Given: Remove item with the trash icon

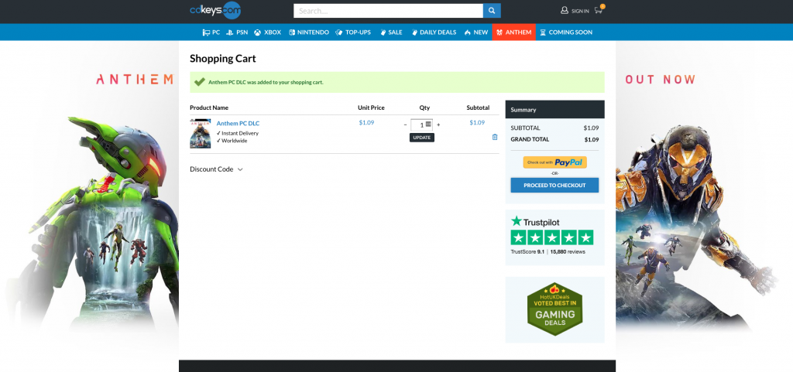Looking at the screenshot, I should point(495,137).
